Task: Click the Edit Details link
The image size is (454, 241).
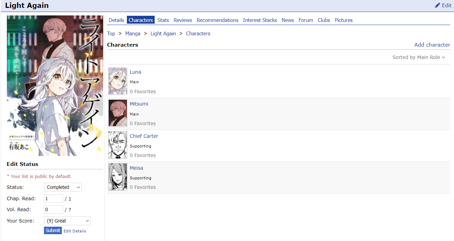Action: 75,231
